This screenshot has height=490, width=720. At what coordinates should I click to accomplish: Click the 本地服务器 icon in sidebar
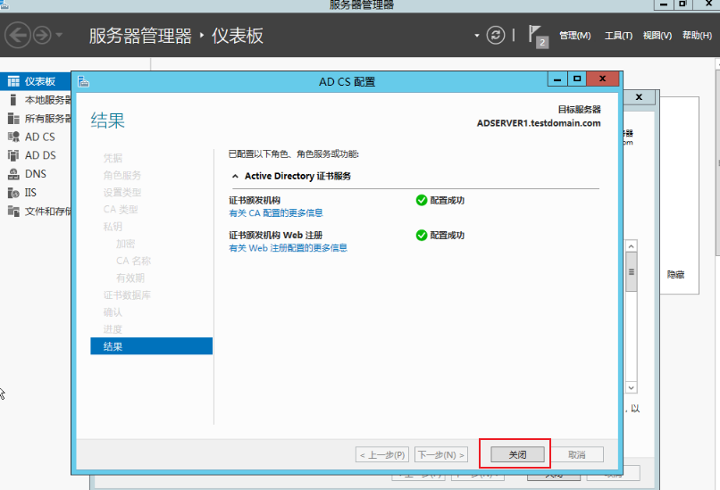click(13, 100)
